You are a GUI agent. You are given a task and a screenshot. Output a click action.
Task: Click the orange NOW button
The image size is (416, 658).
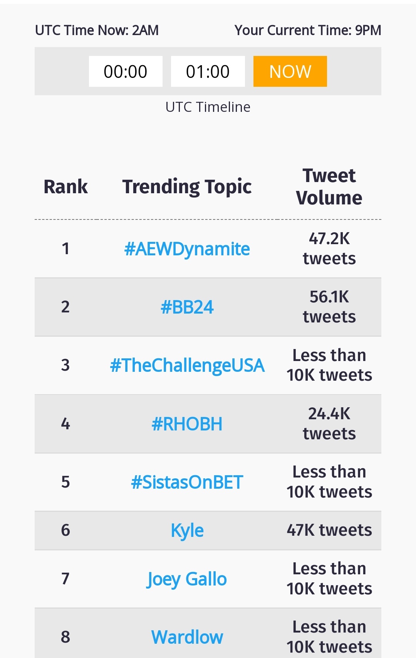[290, 71]
